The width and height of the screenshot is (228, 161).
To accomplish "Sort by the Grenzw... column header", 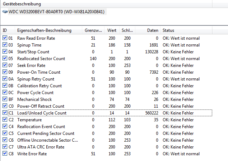I will [93, 30].
